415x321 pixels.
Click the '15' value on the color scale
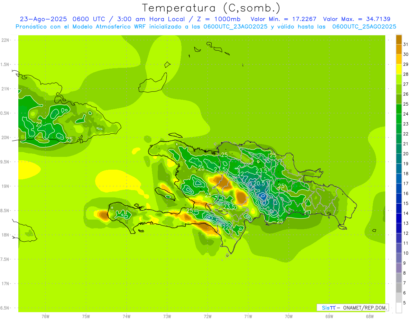(x=406, y=204)
